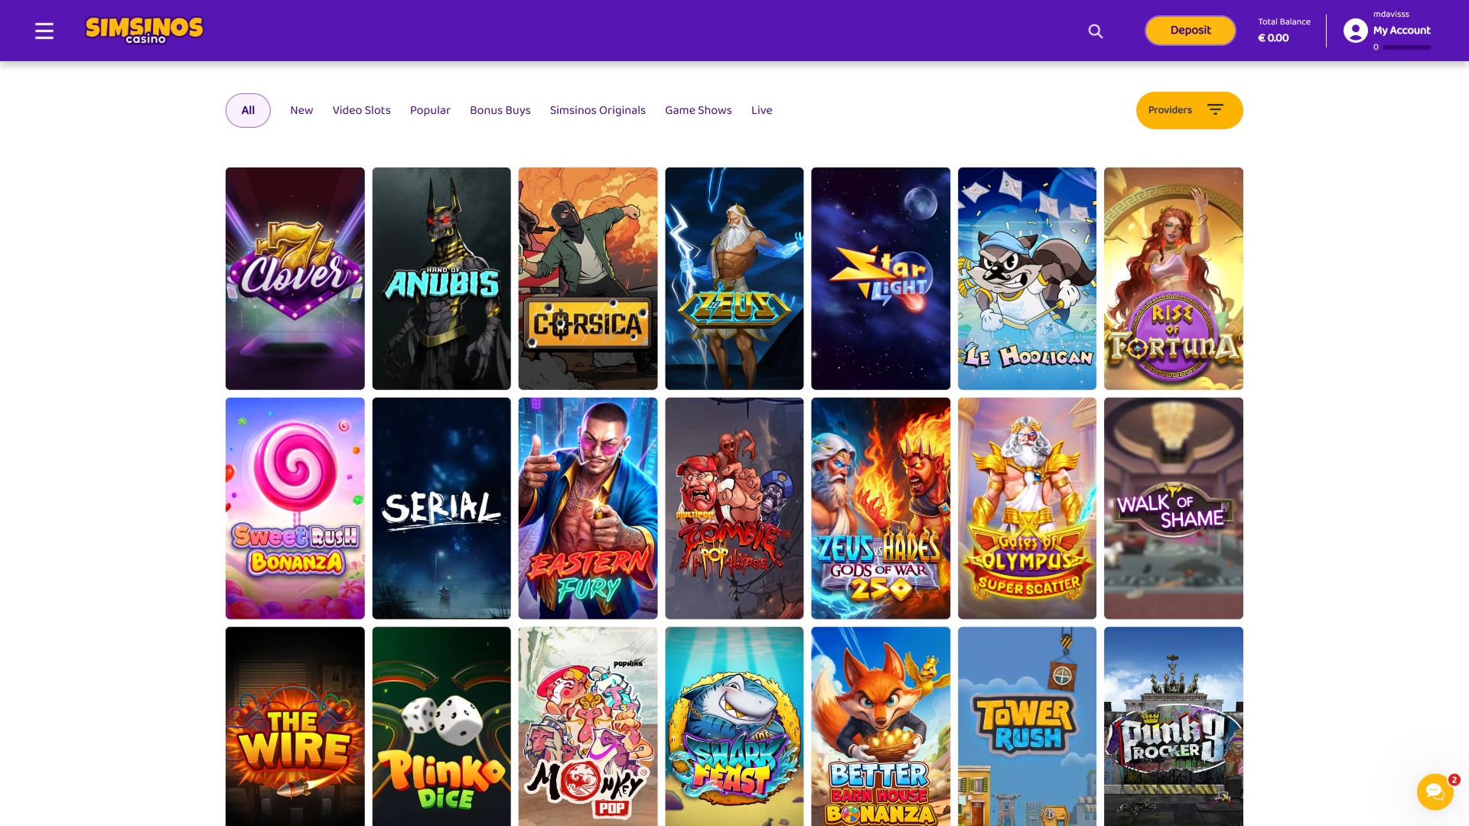The width and height of the screenshot is (1469, 826).
Task: Launch Gates of Olympus Super Scatter
Action: [1027, 508]
